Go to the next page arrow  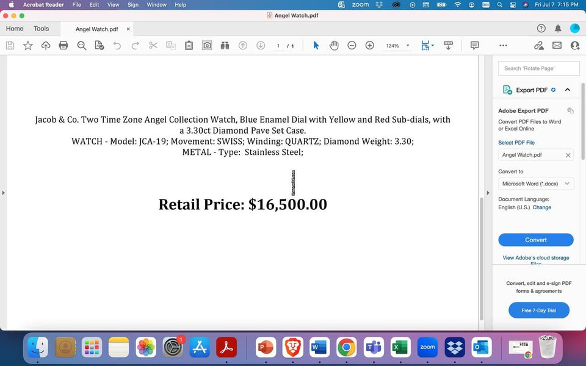261,46
